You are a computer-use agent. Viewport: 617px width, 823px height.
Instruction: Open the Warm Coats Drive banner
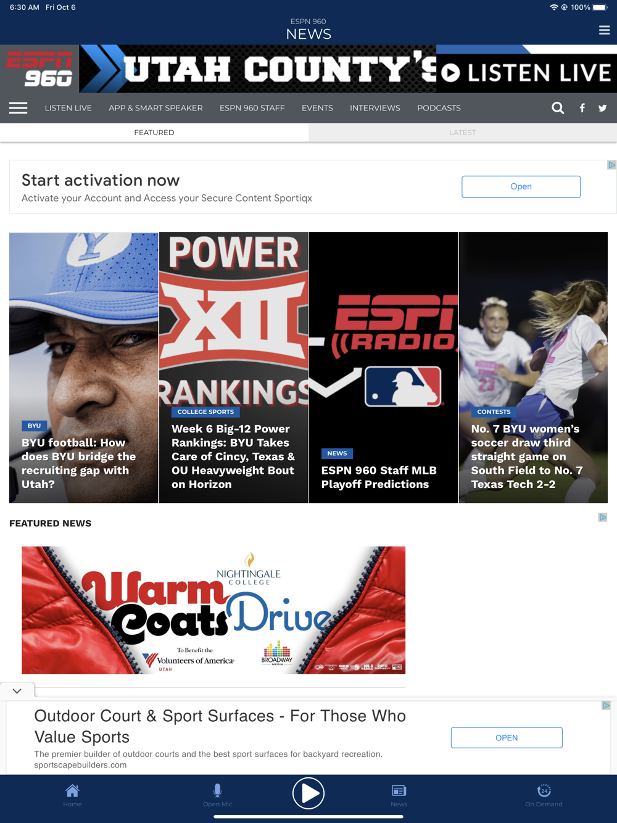pyautogui.click(x=213, y=610)
